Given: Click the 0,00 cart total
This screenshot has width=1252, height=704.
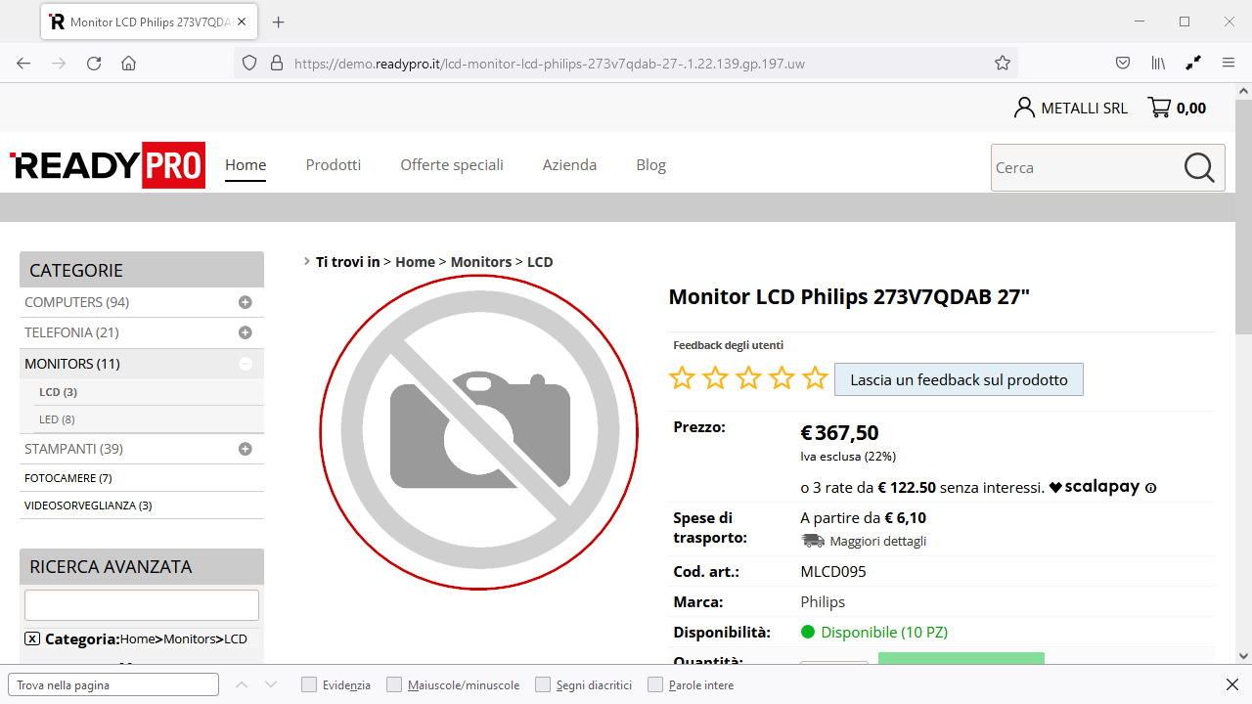Looking at the screenshot, I should click(x=1191, y=108).
